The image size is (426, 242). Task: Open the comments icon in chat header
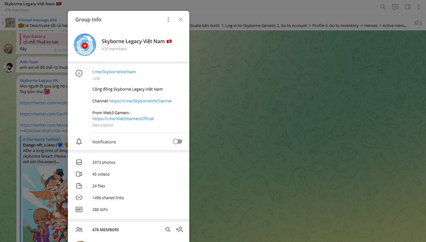coord(395,7)
